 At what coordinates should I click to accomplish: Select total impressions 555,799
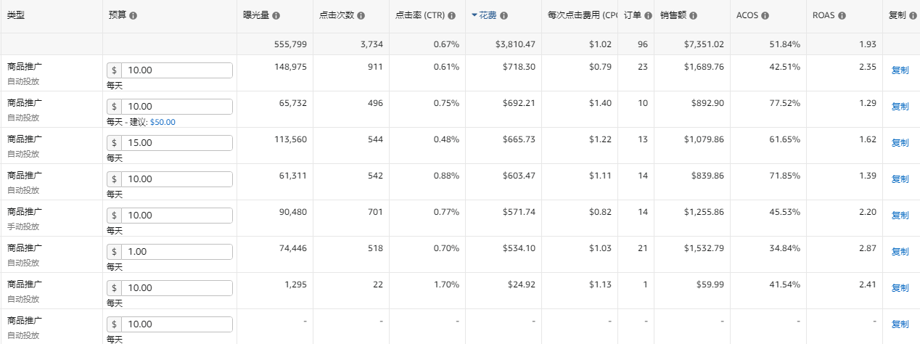(x=290, y=44)
